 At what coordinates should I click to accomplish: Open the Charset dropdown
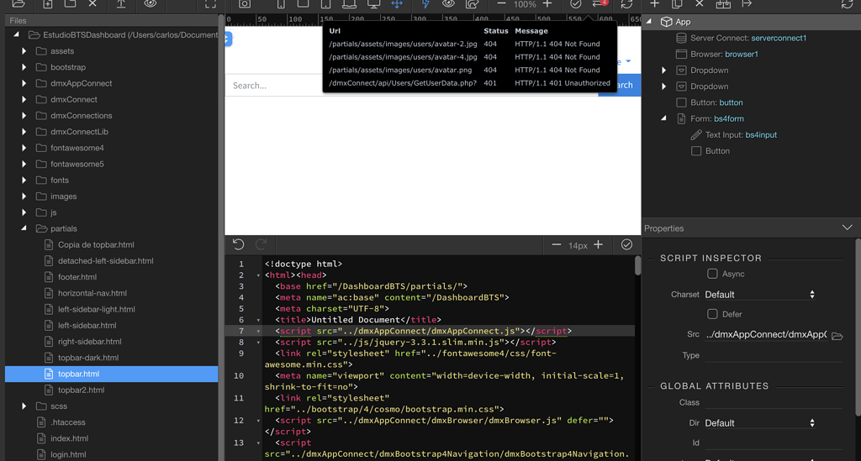759,295
